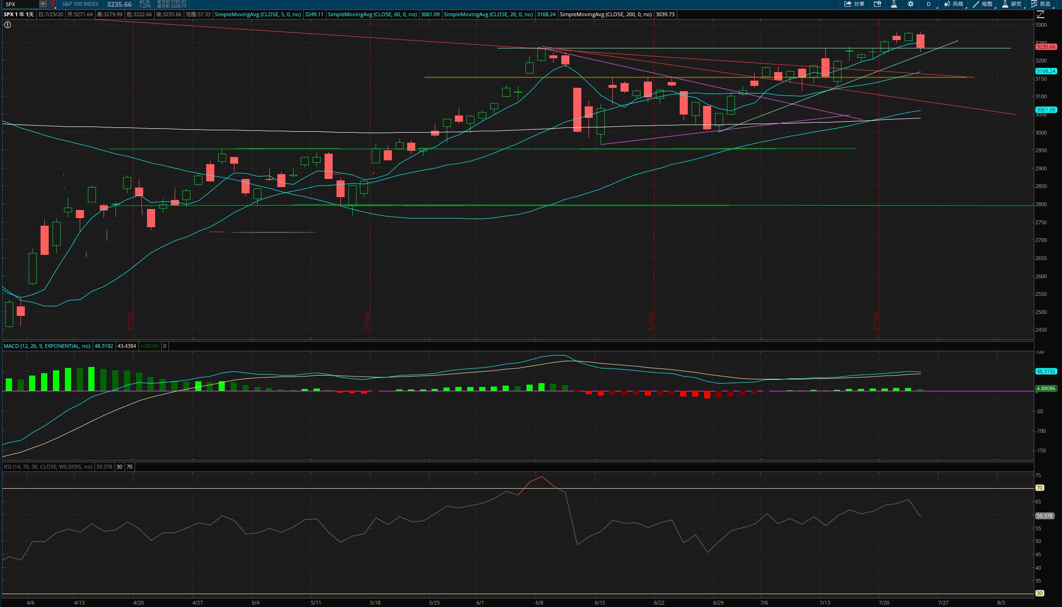Screen dimensions: 1062x607
Task: Click the 高:3279.99 high price field
Action: coord(110,14)
